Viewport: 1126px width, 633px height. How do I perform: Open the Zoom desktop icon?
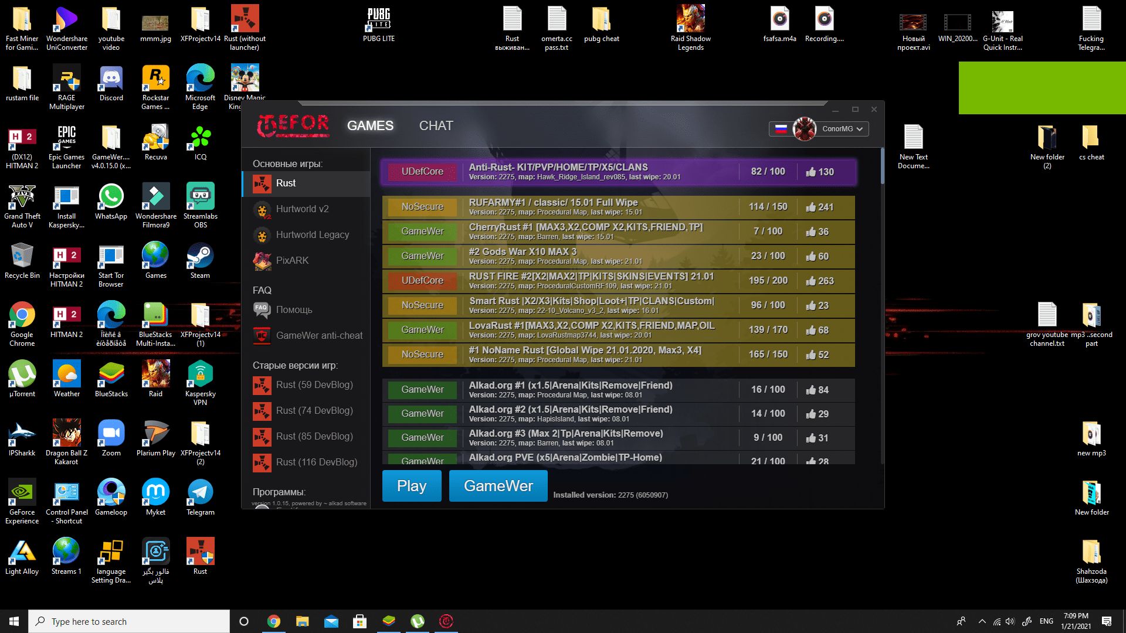111,438
